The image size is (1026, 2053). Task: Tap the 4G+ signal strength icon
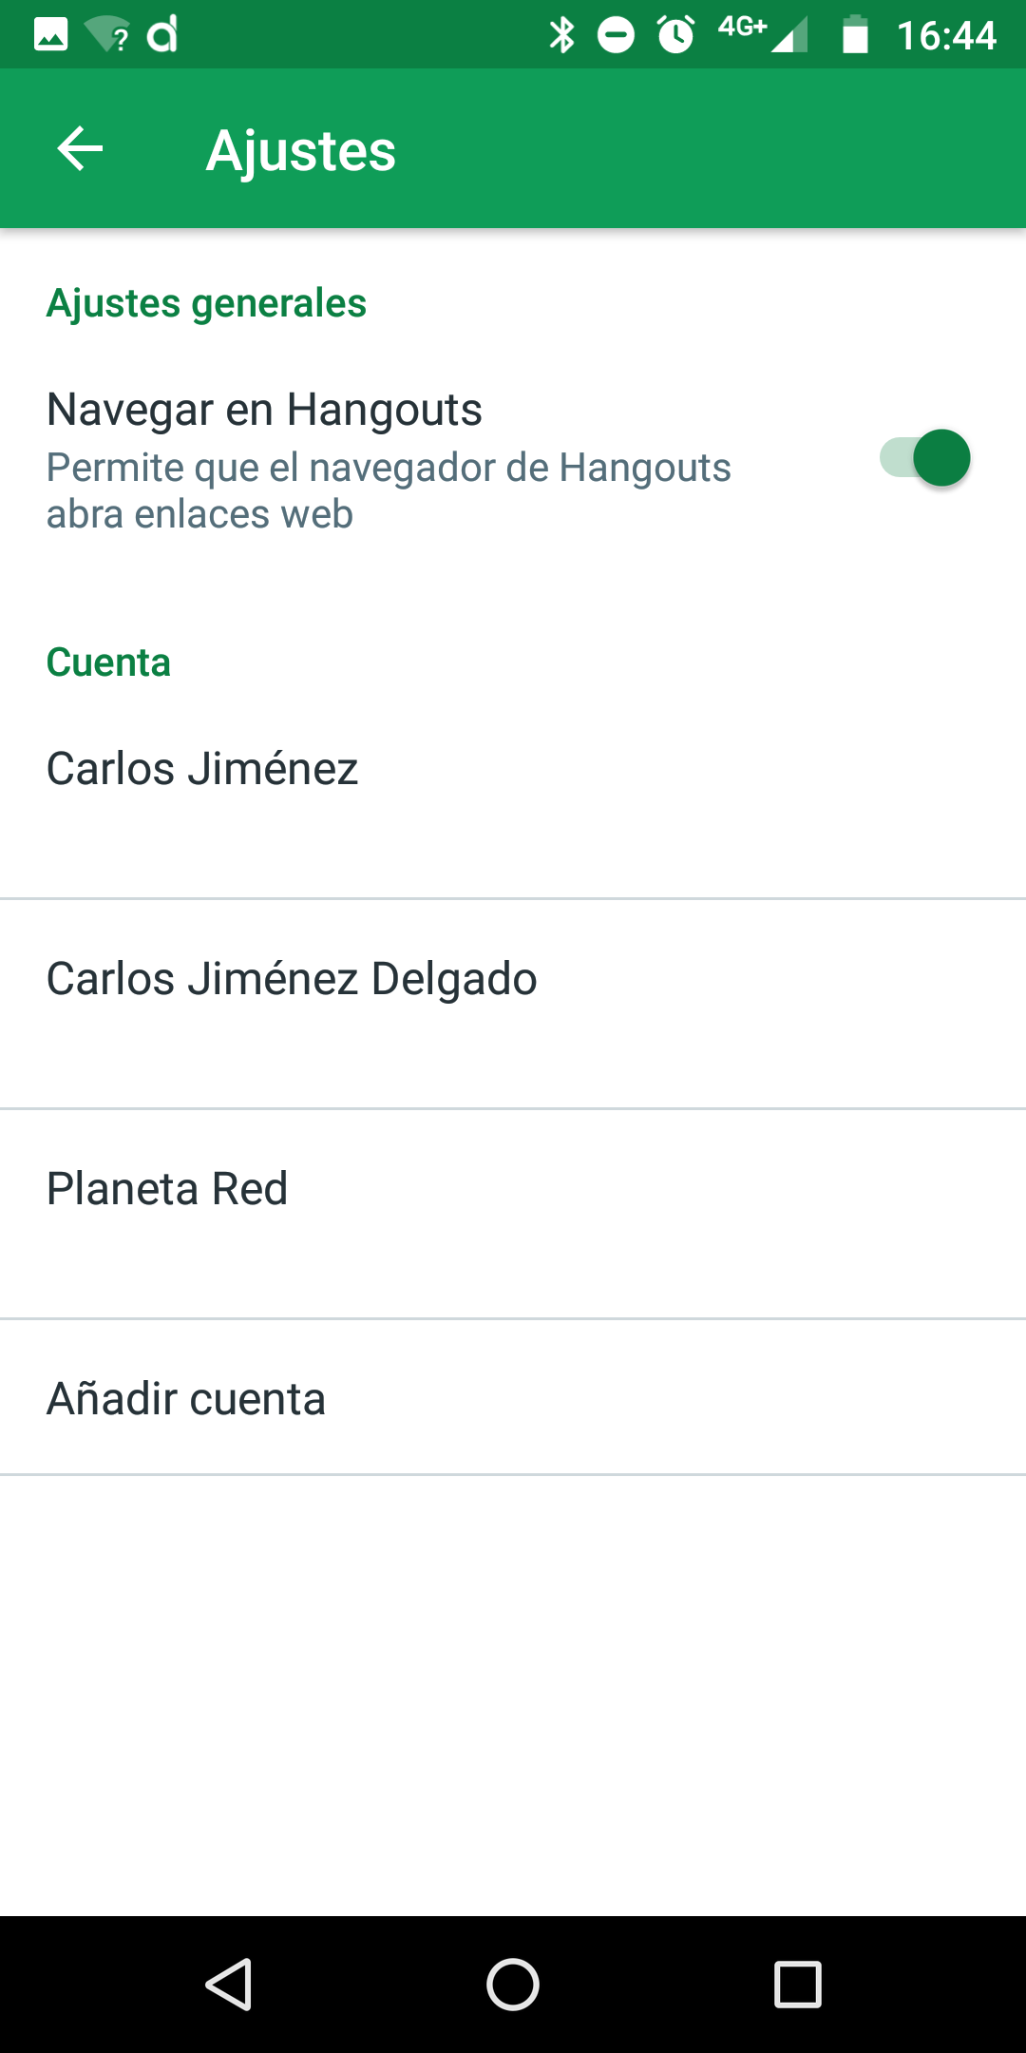(x=763, y=33)
